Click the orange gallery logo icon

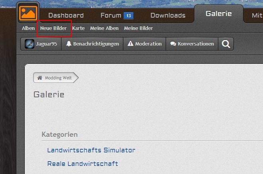point(28,13)
